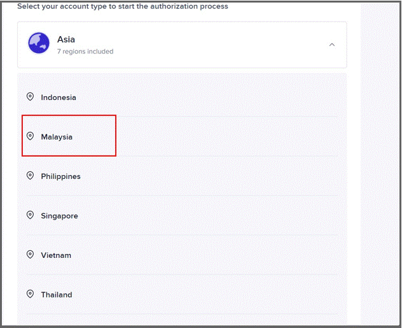The width and height of the screenshot is (402, 328).
Task: Click the Asia region heading
Action: pyautogui.click(x=66, y=39)
